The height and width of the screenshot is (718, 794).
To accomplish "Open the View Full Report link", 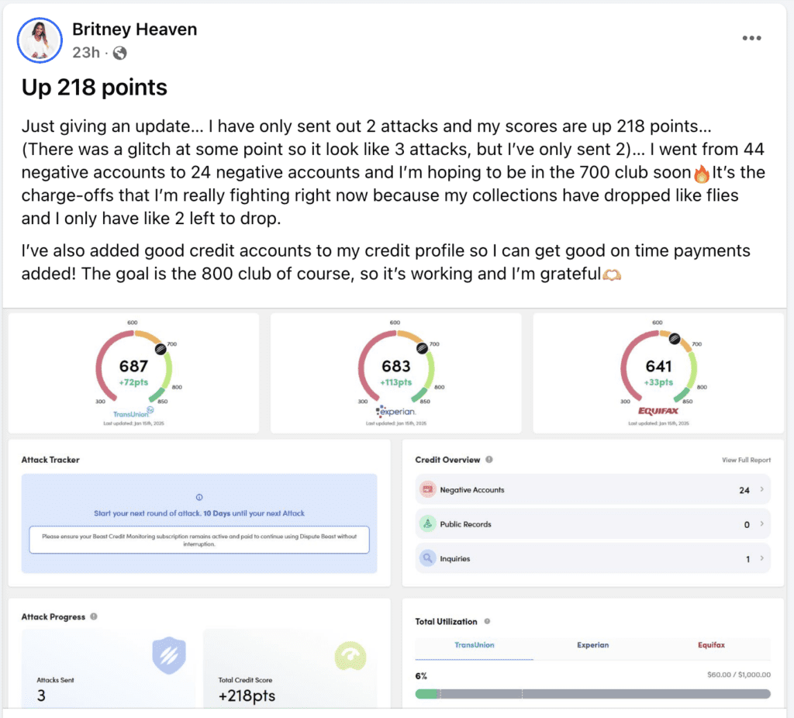I will point(746,460).
